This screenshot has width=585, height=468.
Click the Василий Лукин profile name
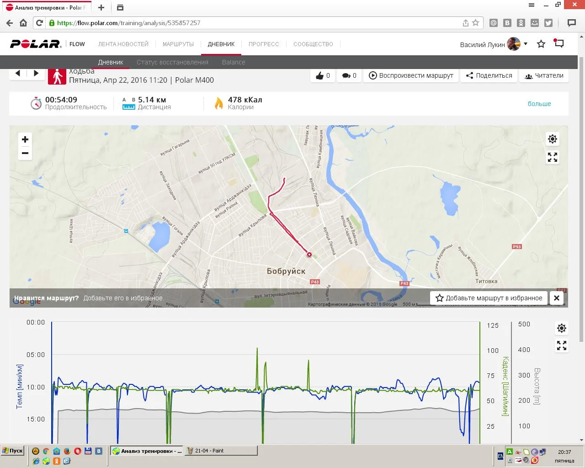pos(482,44)
